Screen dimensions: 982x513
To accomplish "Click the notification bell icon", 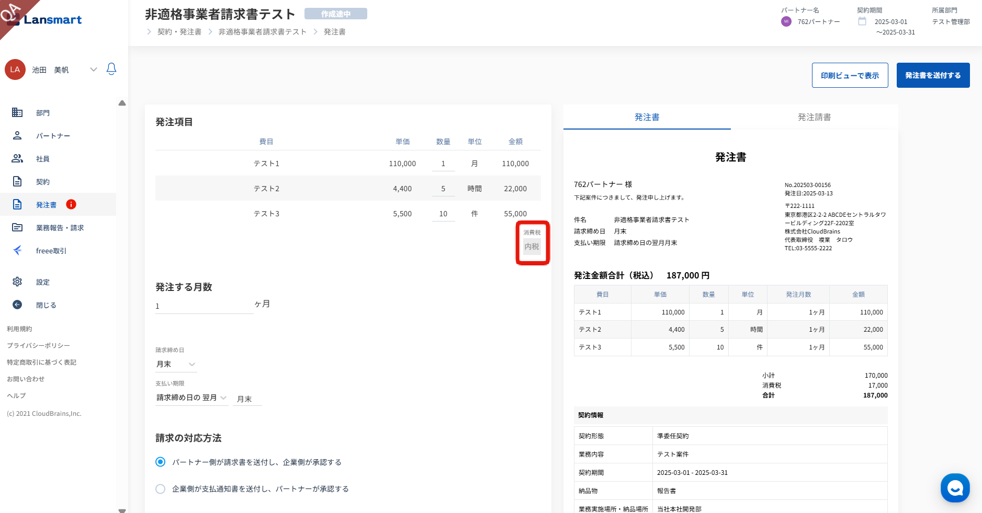I will [111, 69].
